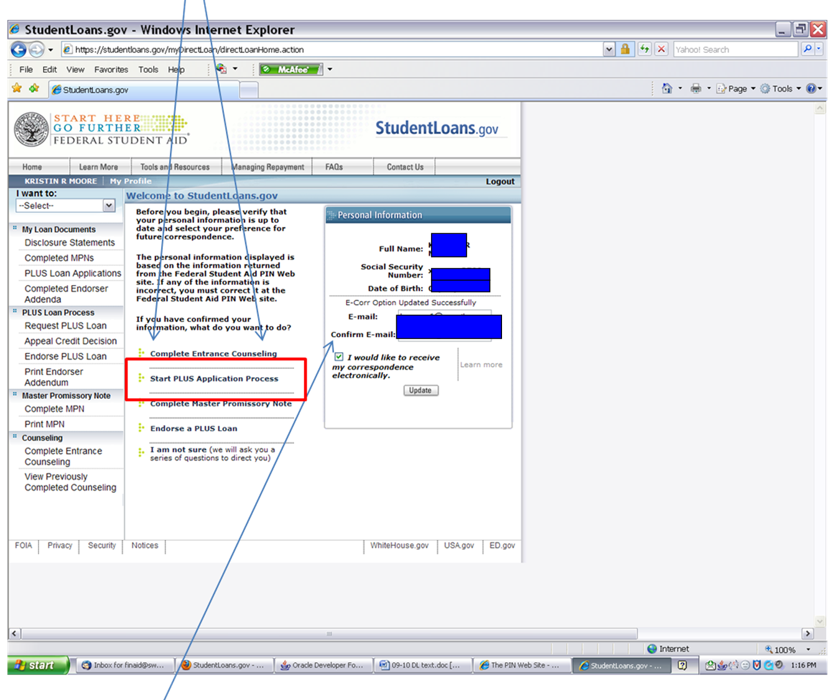Click the security lock icon in address bar
This screenshot has width=828, height=700.
pos(625,49)
